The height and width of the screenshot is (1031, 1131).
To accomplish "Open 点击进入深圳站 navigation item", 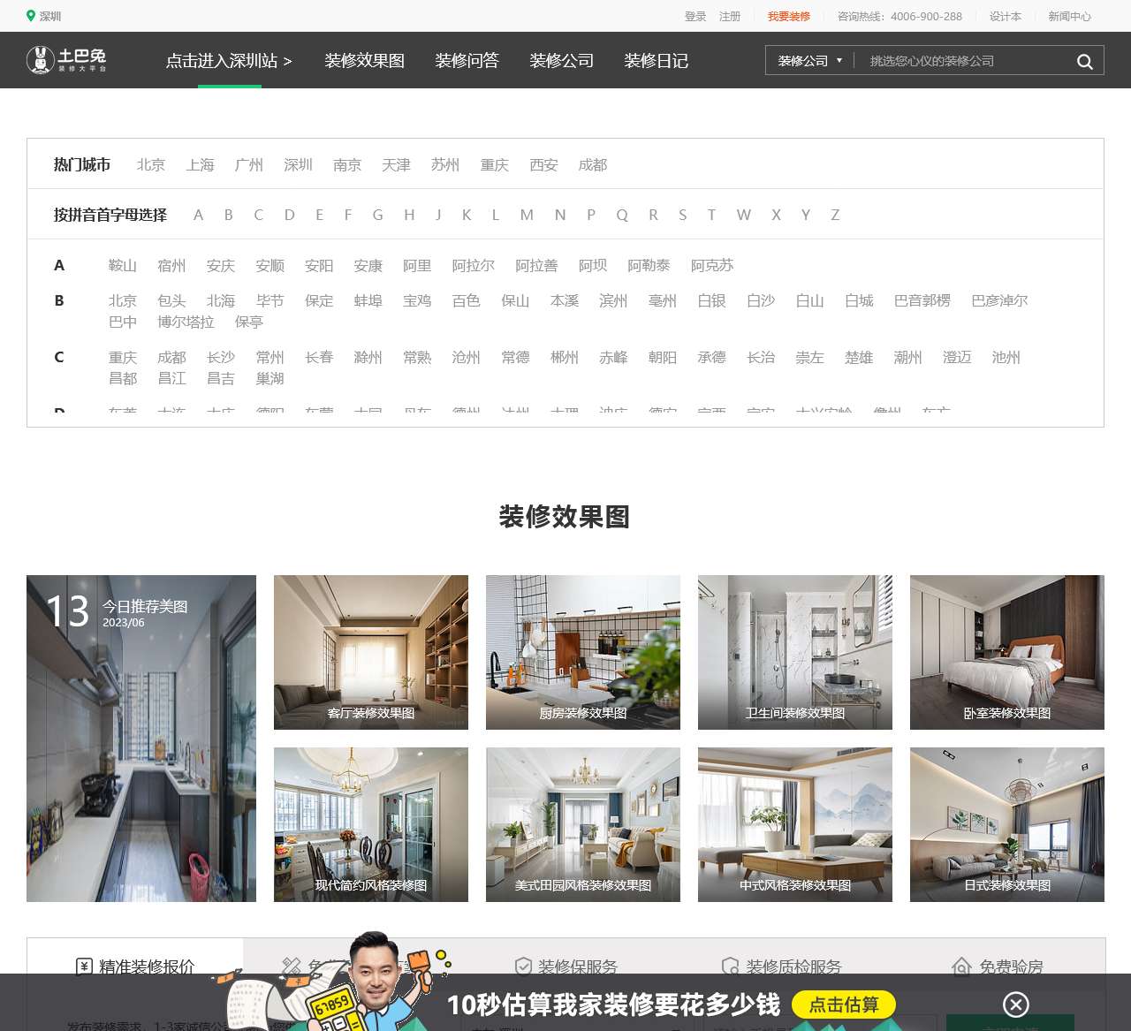I will click(229, 61).
